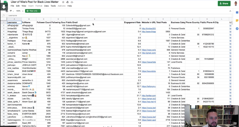The height and width of the screenshot is (127, 239).
Task: Open Google Tasks side panel icon
Action: (x=237, y=29)
